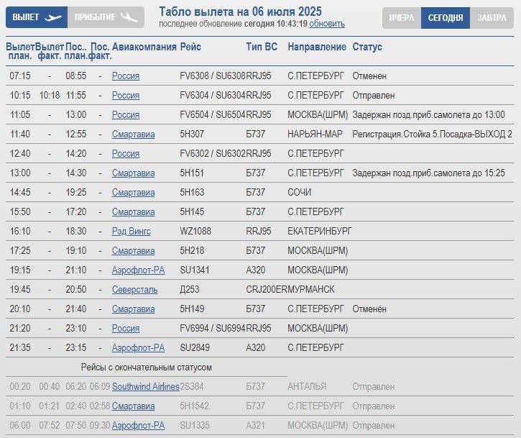Click the Авиакомпания column header
This screenshot has width=521, height=438.
[x=144, y=47]
